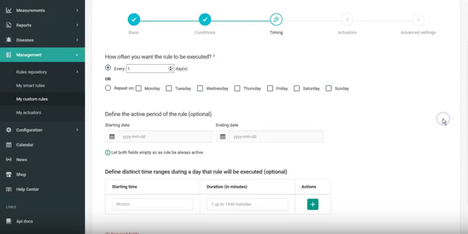Expand the Reports submenu chevron
Screen dimensions: 468x234
coord(77,25)
